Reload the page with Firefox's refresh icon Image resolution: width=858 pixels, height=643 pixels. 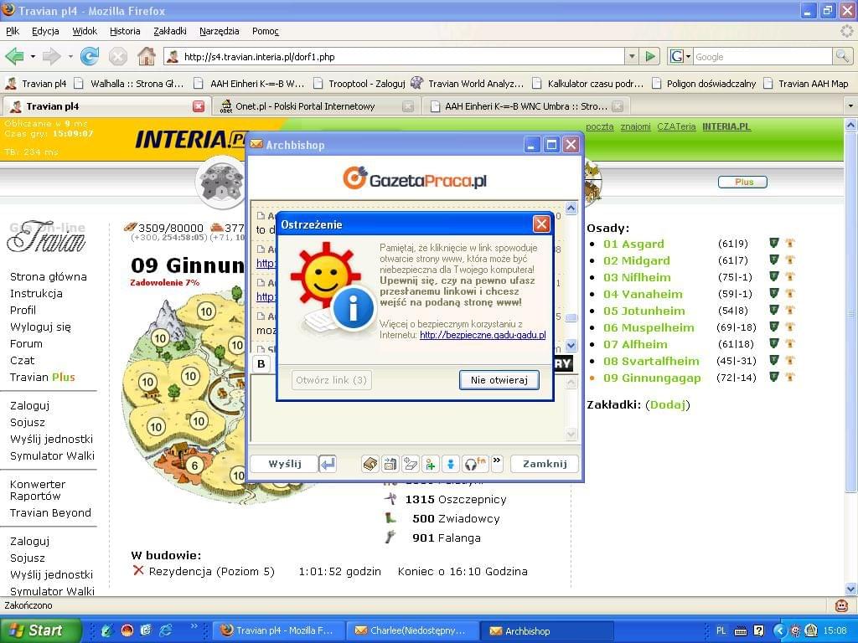[89, 56]
